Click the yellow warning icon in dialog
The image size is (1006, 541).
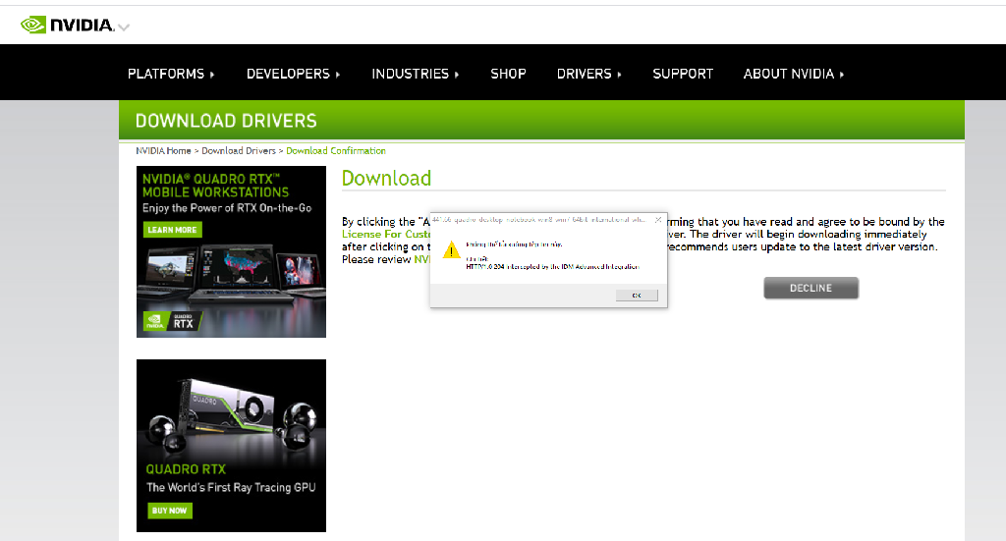pos(451,250)
